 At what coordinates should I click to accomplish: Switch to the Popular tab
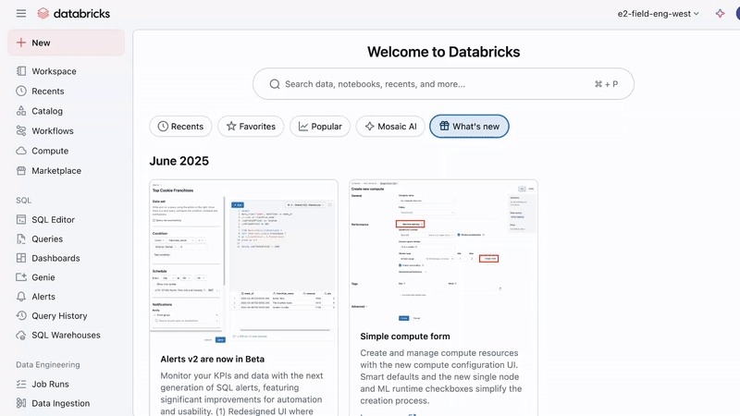pos(320,127)
